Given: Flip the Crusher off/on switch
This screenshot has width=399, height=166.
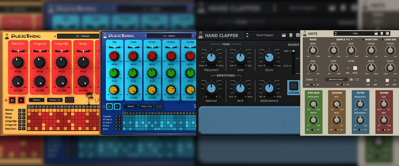Looking at the screenshot, I should point(337,130).
